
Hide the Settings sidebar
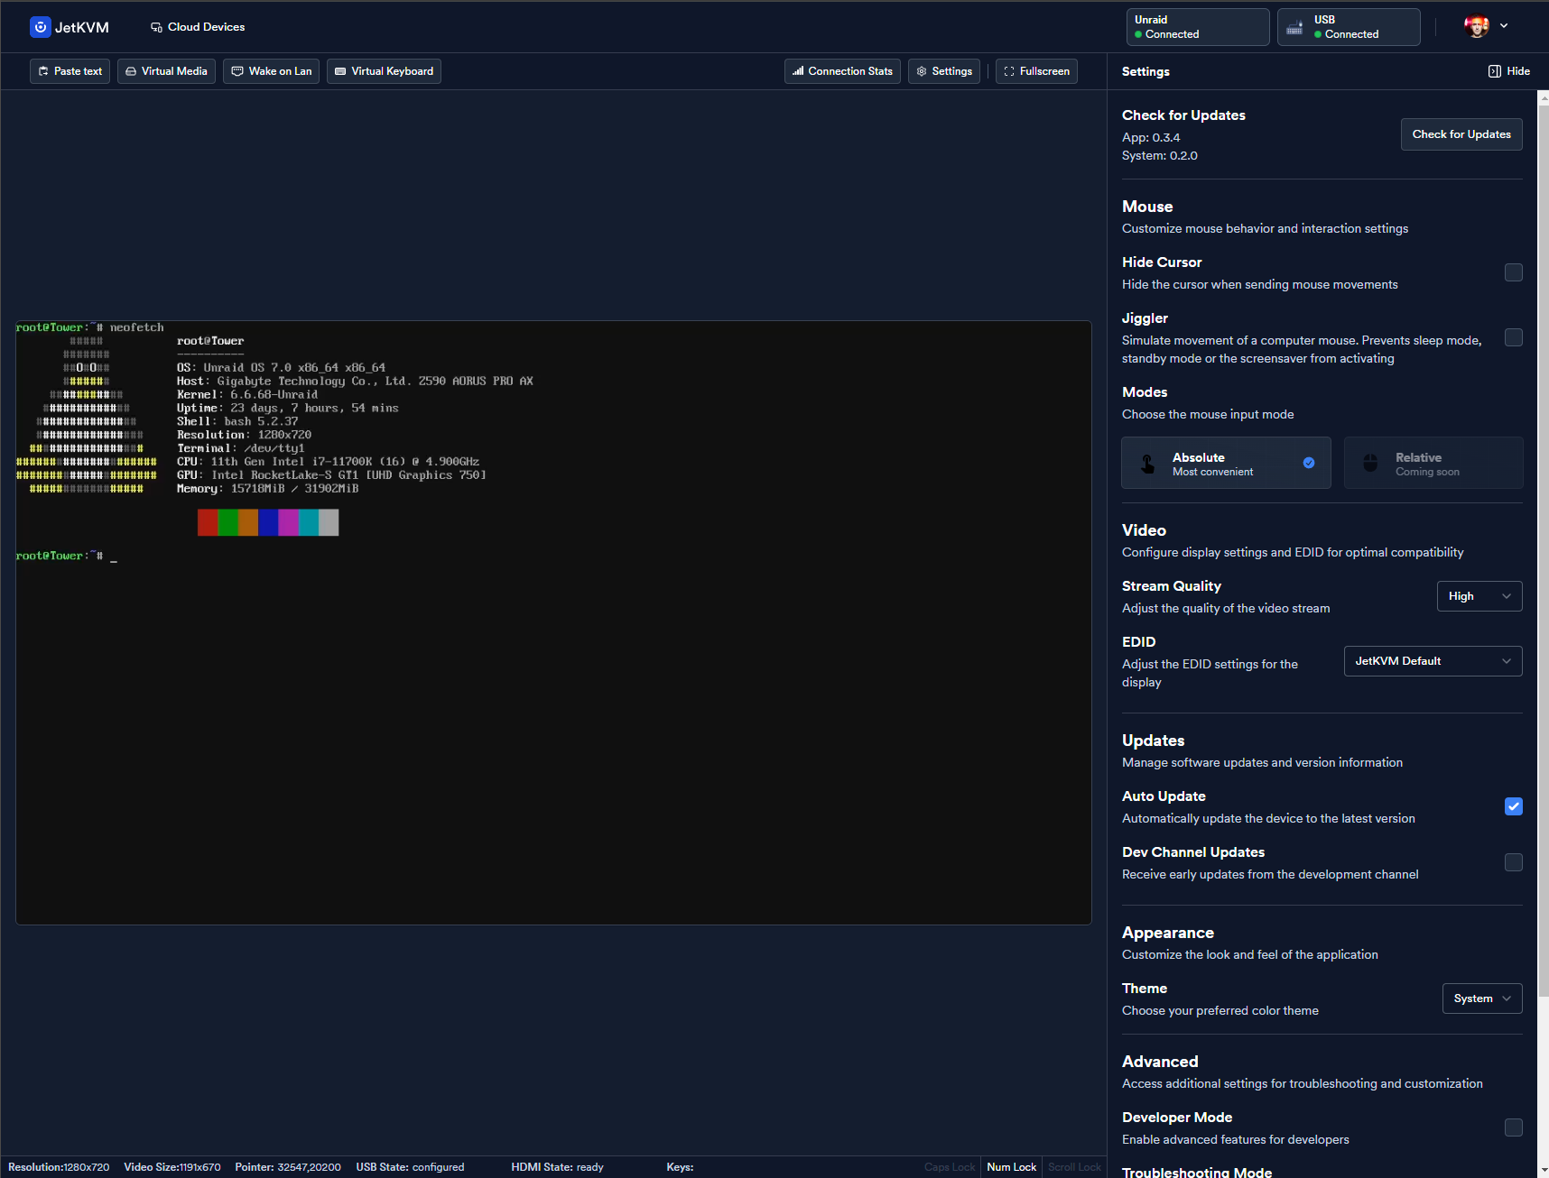[1508, 71]
